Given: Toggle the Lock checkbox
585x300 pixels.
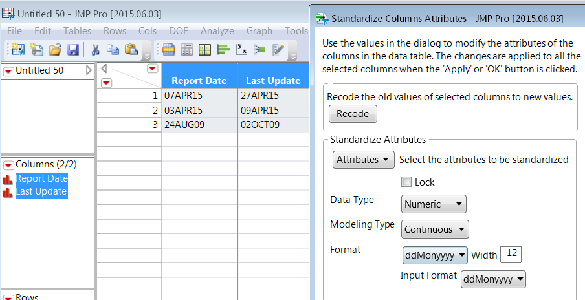Looking at the screenshot, I should pos(406,182).
